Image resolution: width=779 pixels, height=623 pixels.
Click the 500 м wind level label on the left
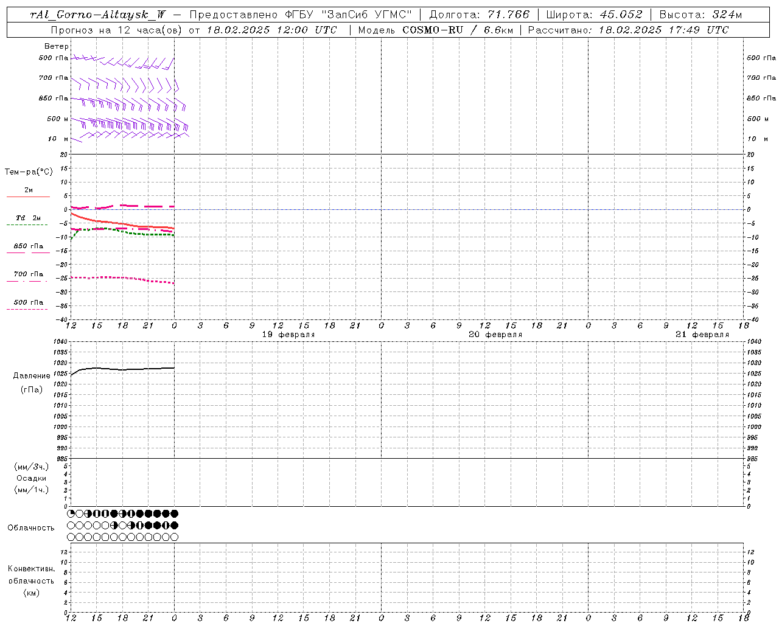[58, 119]
